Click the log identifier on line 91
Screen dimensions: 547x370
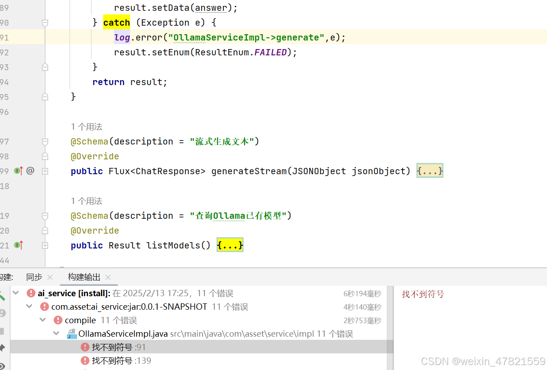(122, 38)
